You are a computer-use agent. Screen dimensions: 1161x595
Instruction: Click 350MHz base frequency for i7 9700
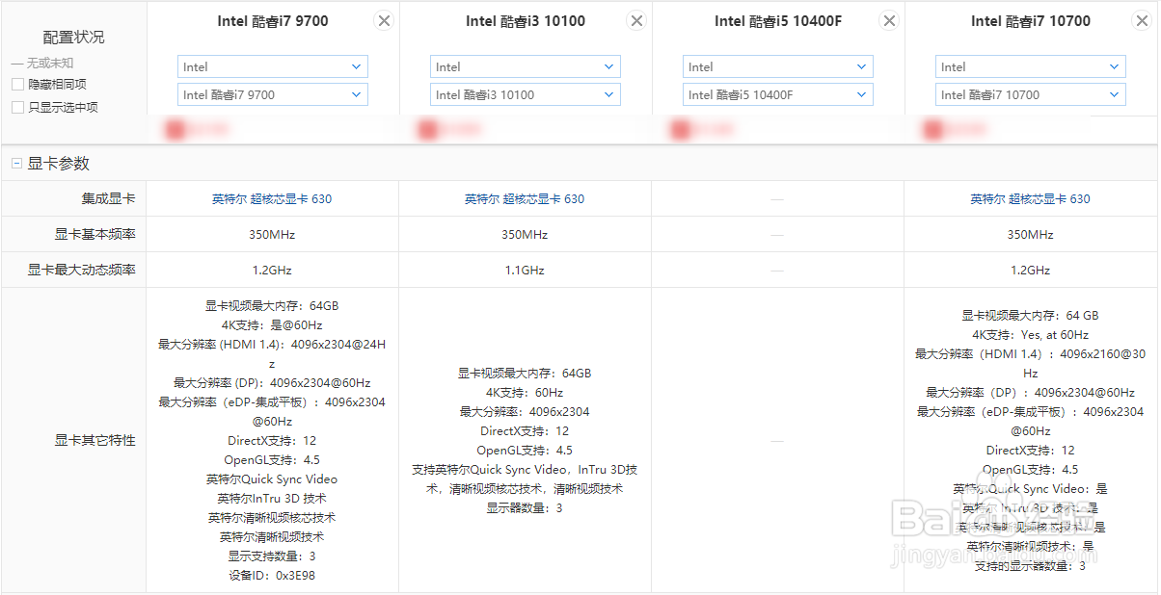click(272, 235)
